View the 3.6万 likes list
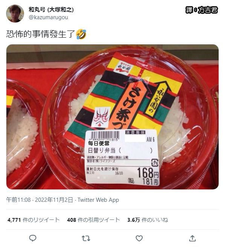This screenshot has width=225, height=247. [x=147, y=220]
